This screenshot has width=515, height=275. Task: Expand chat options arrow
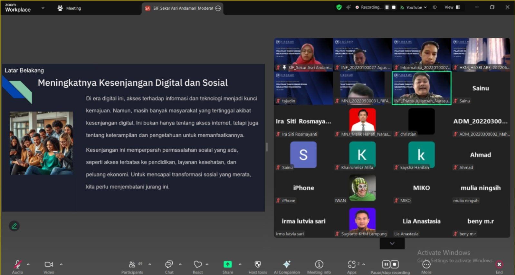pos(180,264)
